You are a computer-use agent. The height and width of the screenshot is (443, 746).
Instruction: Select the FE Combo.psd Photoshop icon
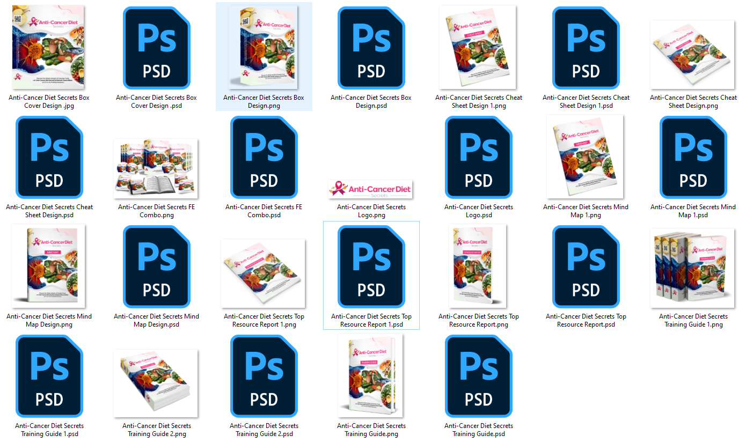point(264,158)
